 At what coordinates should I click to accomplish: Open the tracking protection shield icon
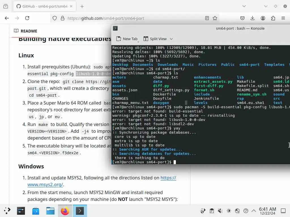coord(55,18)
